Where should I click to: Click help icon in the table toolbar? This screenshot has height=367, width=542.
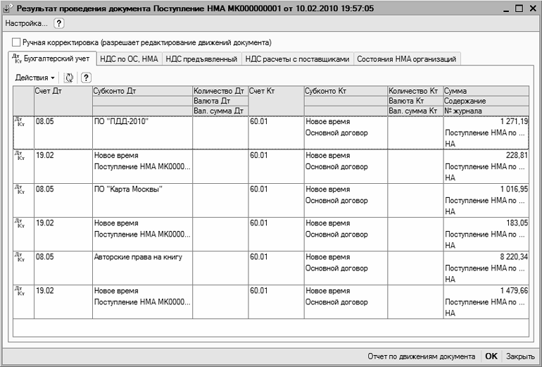click(86, 77)
